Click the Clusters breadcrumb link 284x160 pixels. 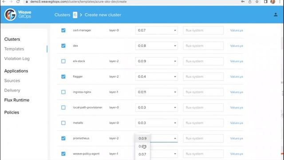62,15
